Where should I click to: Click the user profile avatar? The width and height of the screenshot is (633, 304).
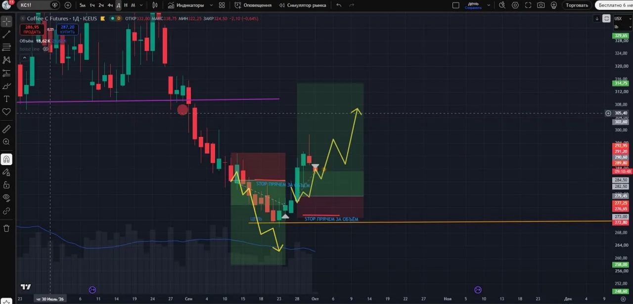6,5
